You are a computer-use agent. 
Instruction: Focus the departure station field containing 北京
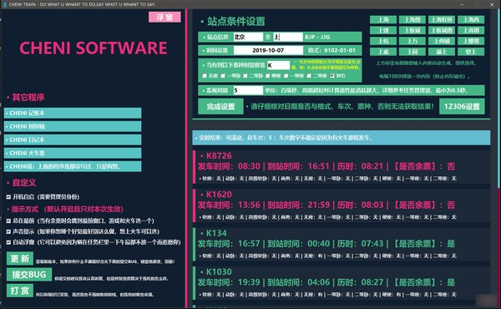pyautogui.click(x=248, y=37)
